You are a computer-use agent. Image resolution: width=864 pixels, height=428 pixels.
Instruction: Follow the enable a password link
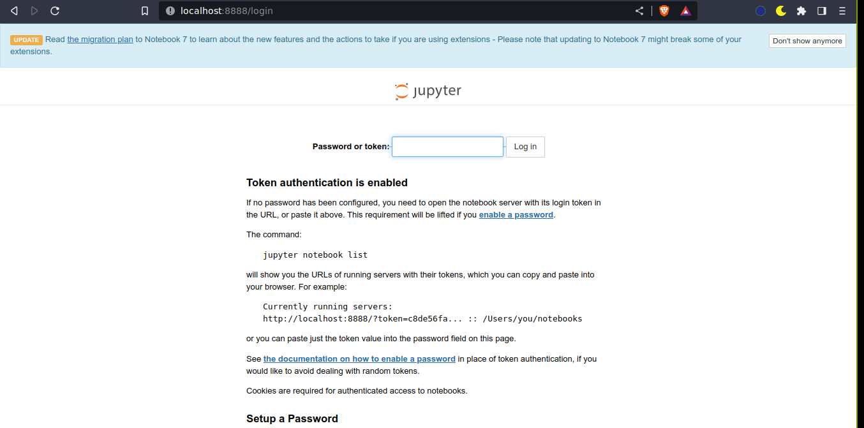click(516, 215)
